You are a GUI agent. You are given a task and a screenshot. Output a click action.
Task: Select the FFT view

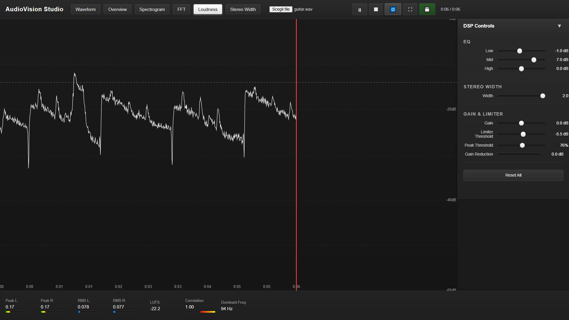tap(181, 9)
